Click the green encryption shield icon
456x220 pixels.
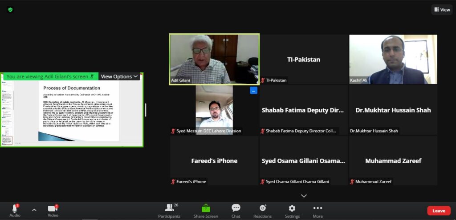(10, 9)
